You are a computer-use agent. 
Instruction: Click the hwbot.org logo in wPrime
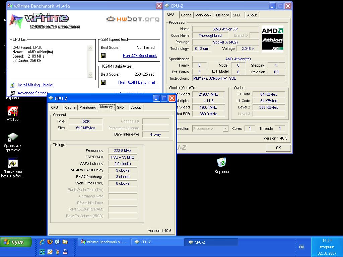(133, 19)
